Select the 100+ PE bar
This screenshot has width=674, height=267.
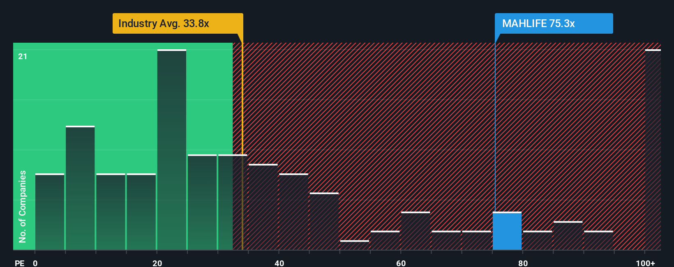coord(653,150)
